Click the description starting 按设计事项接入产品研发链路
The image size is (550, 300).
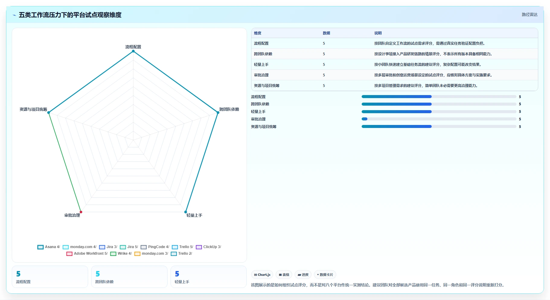tap(433, 54)
